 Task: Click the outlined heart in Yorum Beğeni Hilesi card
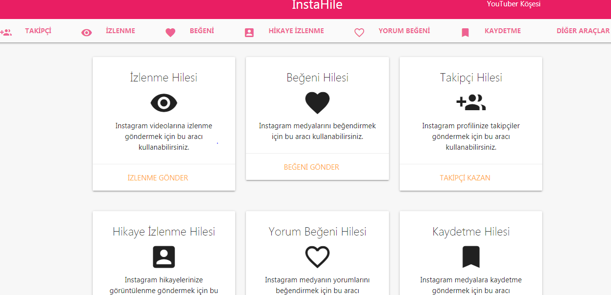[x=317, y=257]
